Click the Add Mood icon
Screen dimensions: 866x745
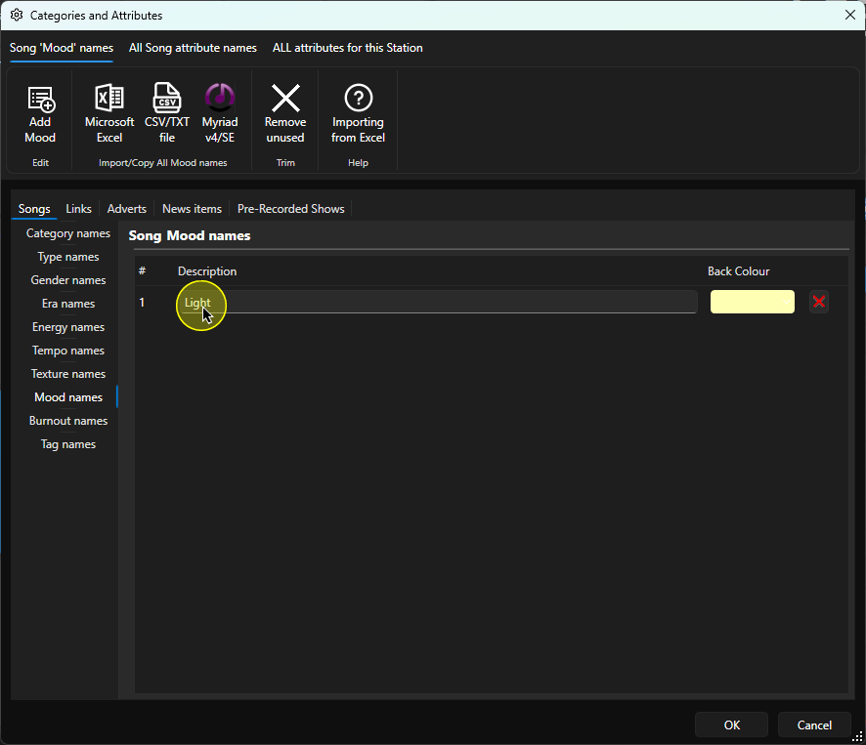click(x=40, y=100)
